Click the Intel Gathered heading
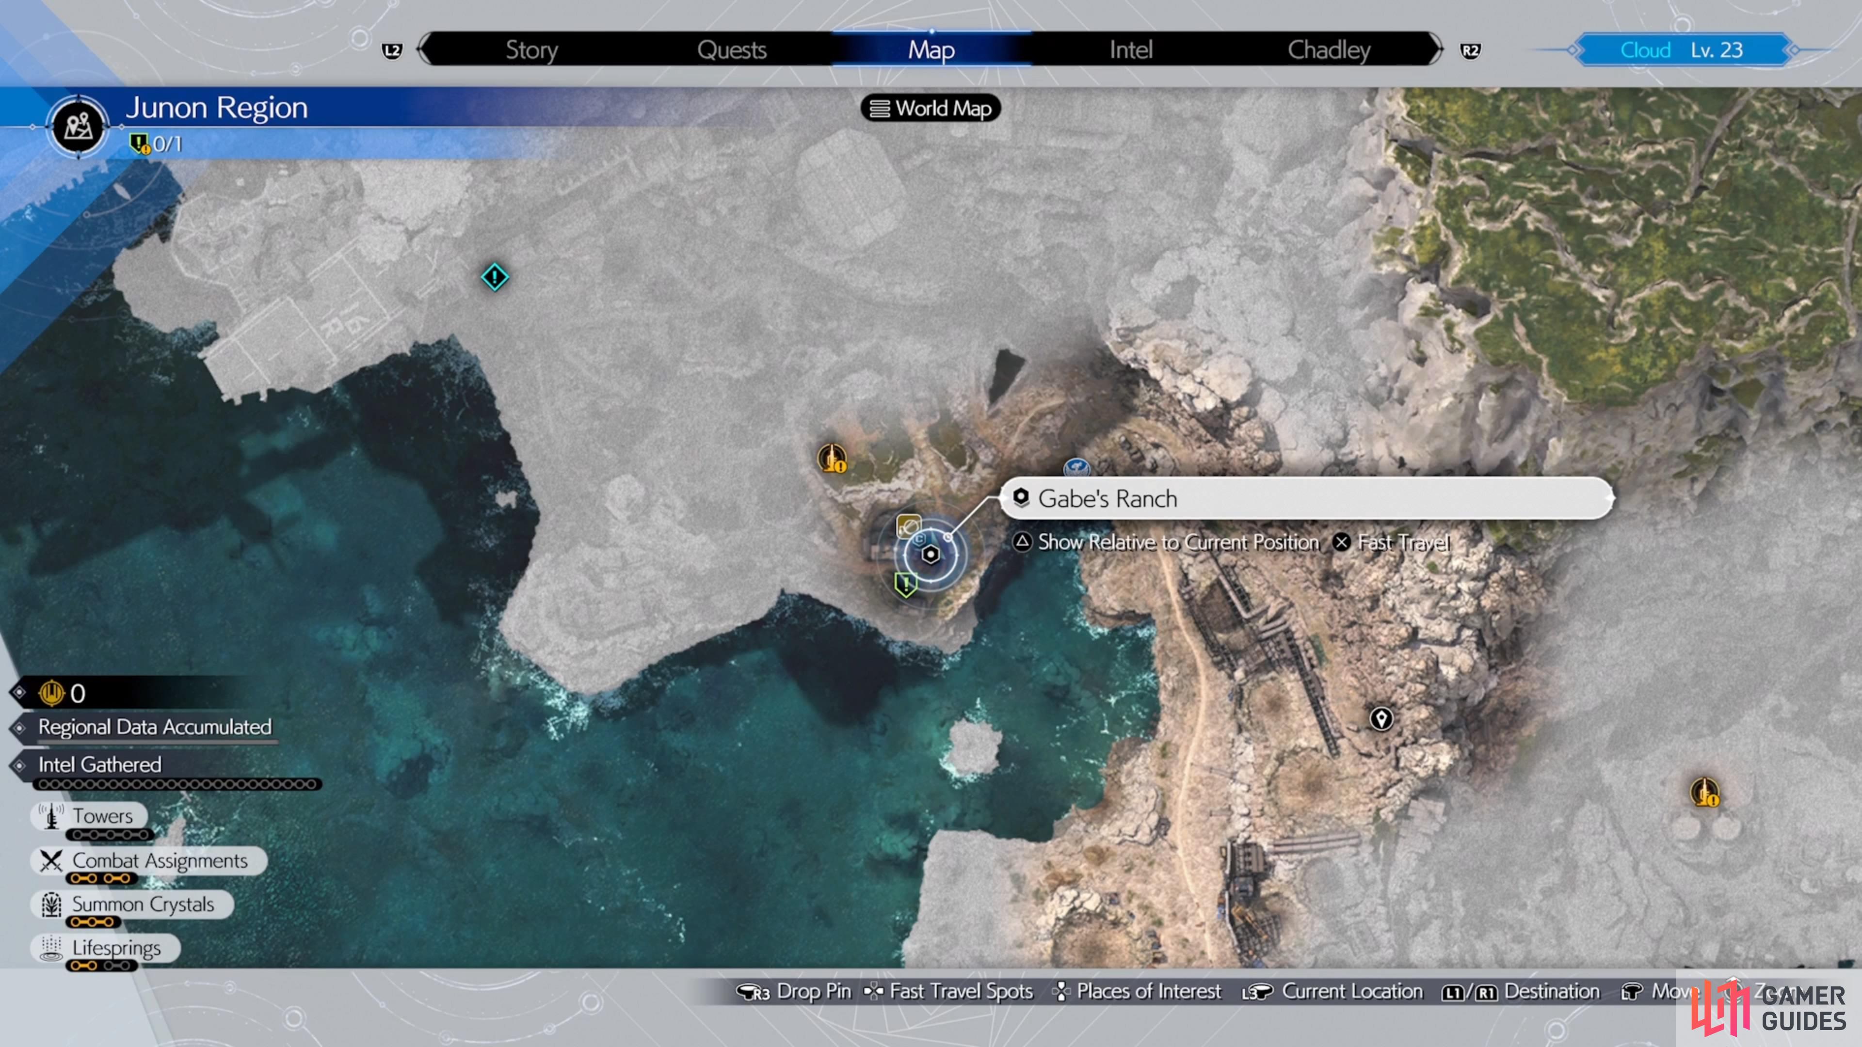This screenshot has height=1047, width=1862. [x=100, y=764]
